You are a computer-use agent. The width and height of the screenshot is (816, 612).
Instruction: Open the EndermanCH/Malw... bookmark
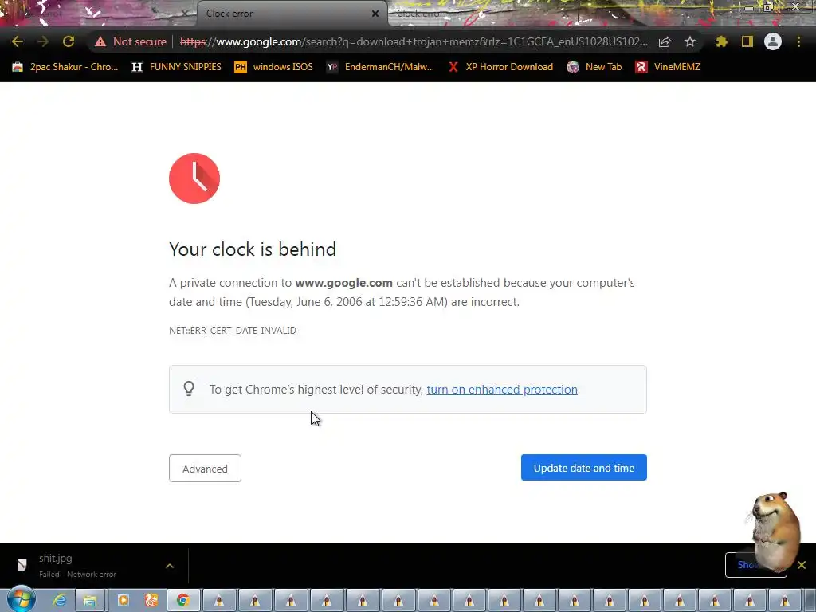[380, 67]
